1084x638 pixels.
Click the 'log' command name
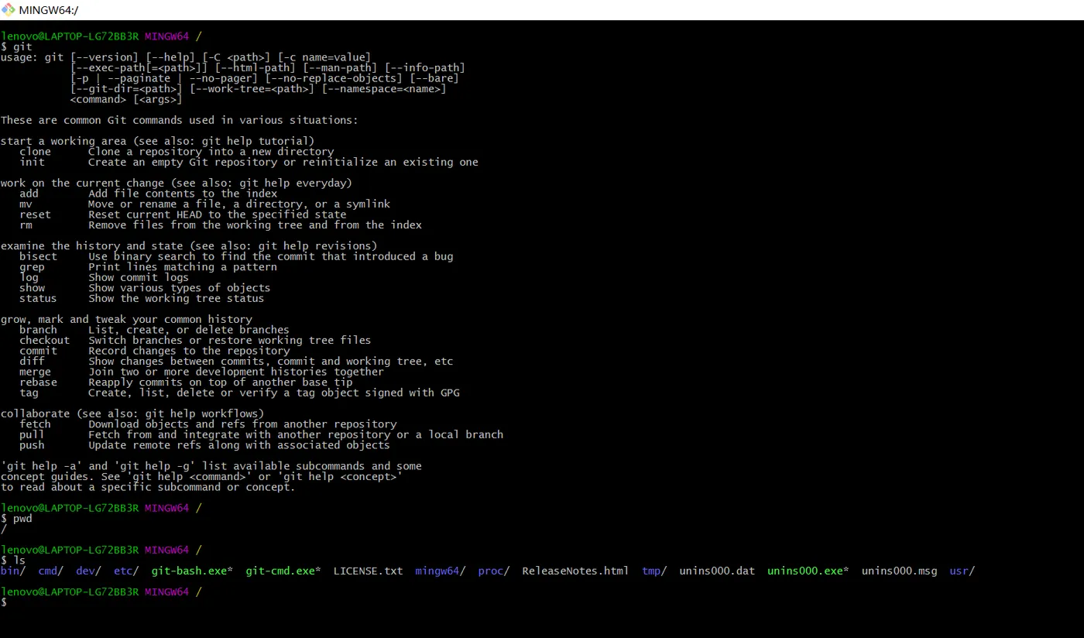[29, 277]
